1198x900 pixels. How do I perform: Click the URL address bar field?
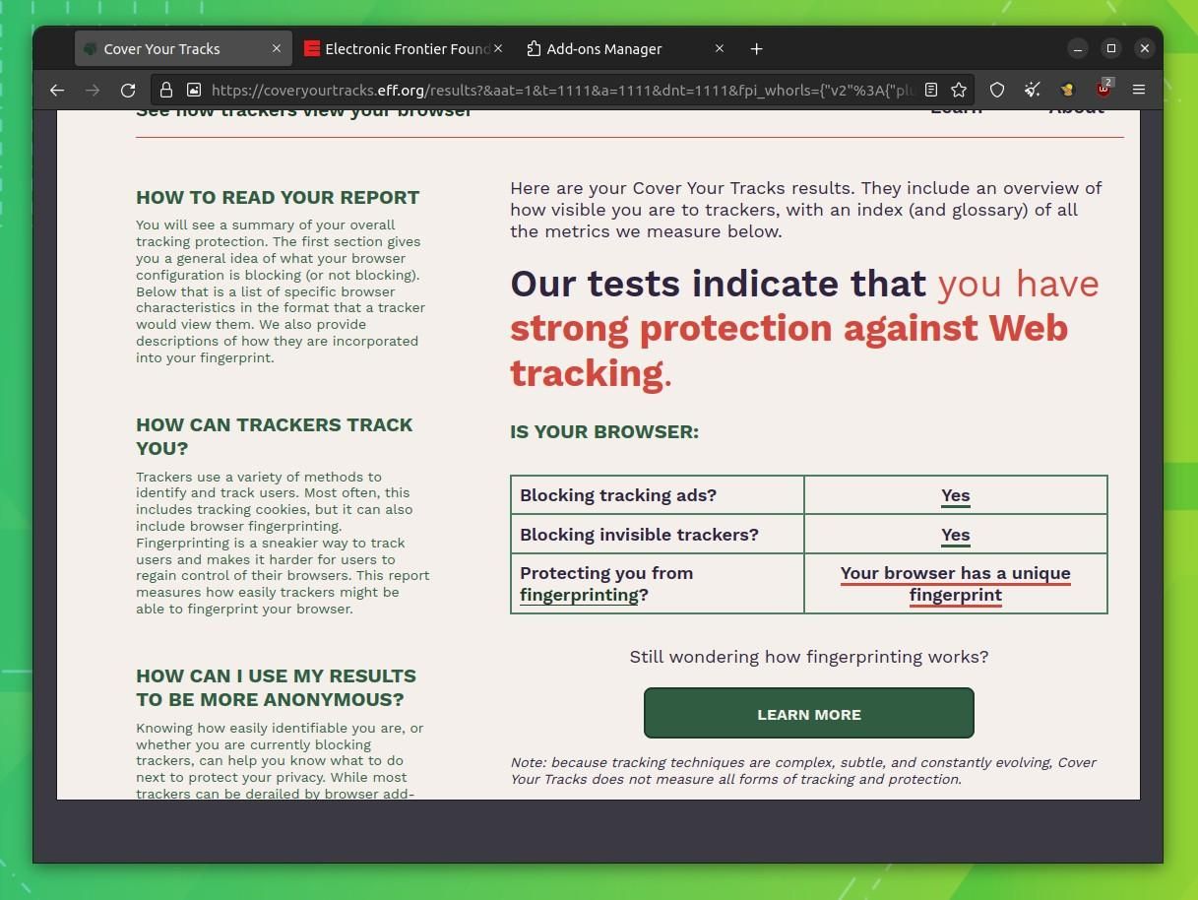[x=561, y=90]
